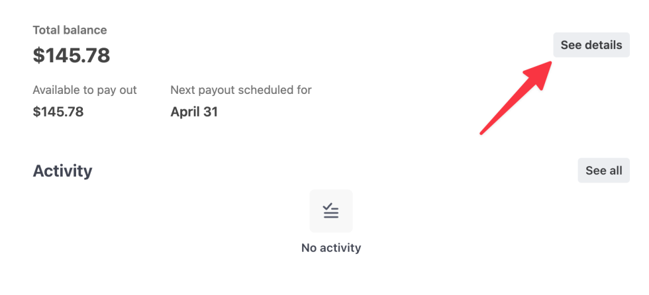Click the red arrow annotation

515,97
